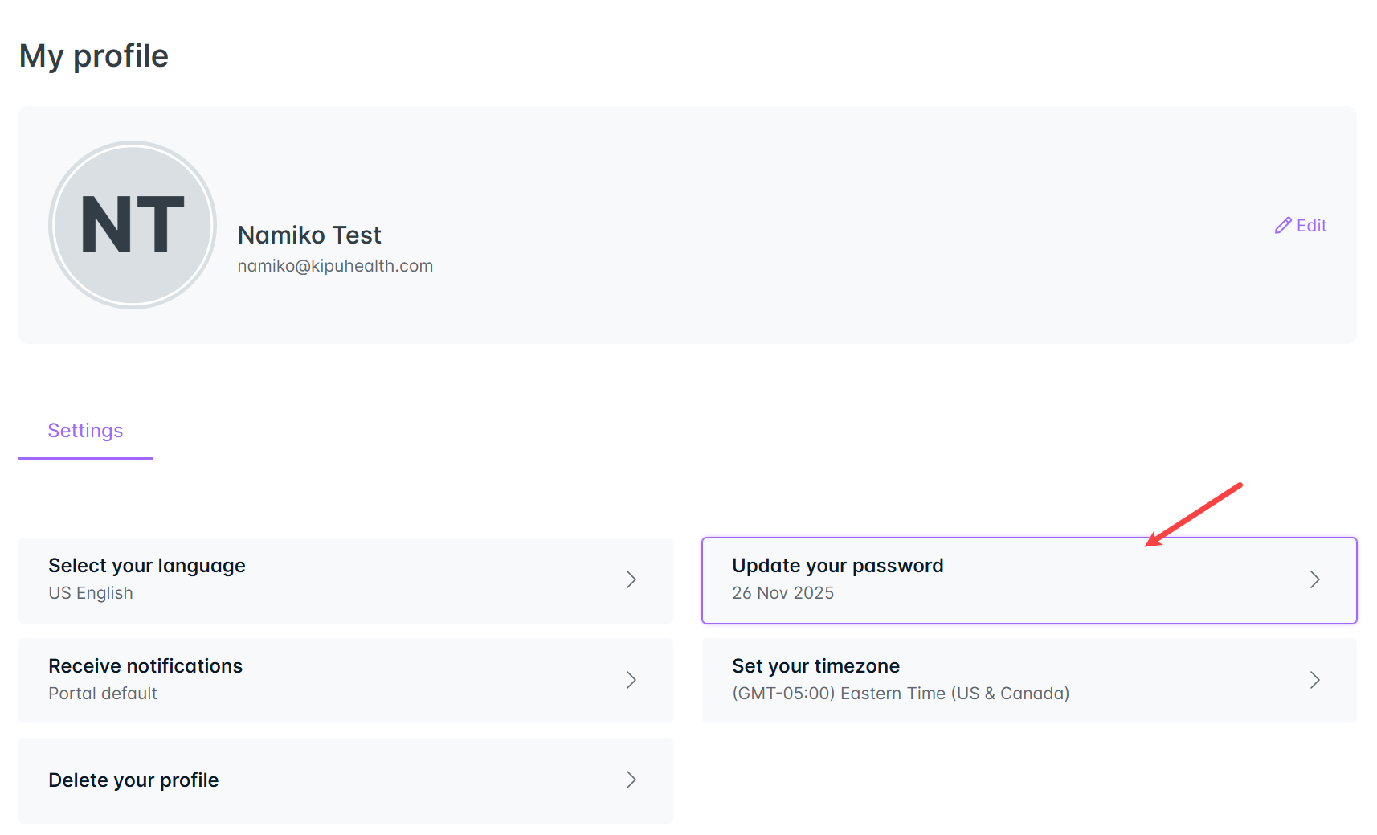The height and width of the screenshot is (835, 1377).
Task: Open the Update your password setting
Action: 837,566
